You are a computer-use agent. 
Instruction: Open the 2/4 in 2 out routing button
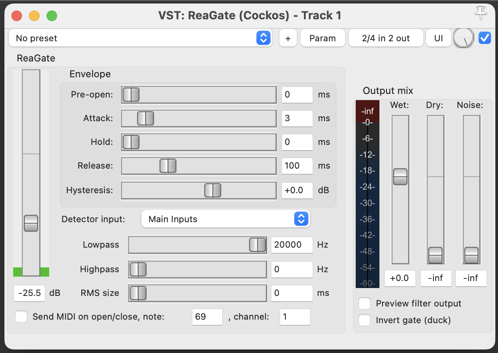pos(386,38)
